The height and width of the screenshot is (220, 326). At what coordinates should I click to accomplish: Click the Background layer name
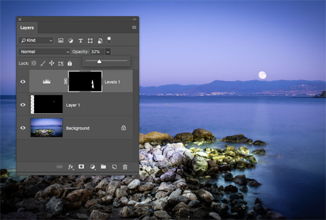78,128
